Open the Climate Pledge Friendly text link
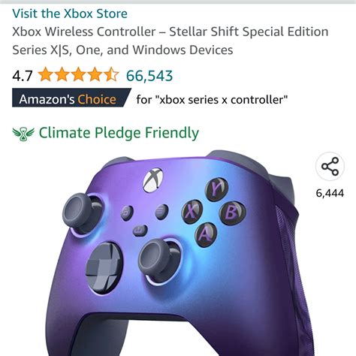This screenshot has height=356, width=356. [119, 133]
